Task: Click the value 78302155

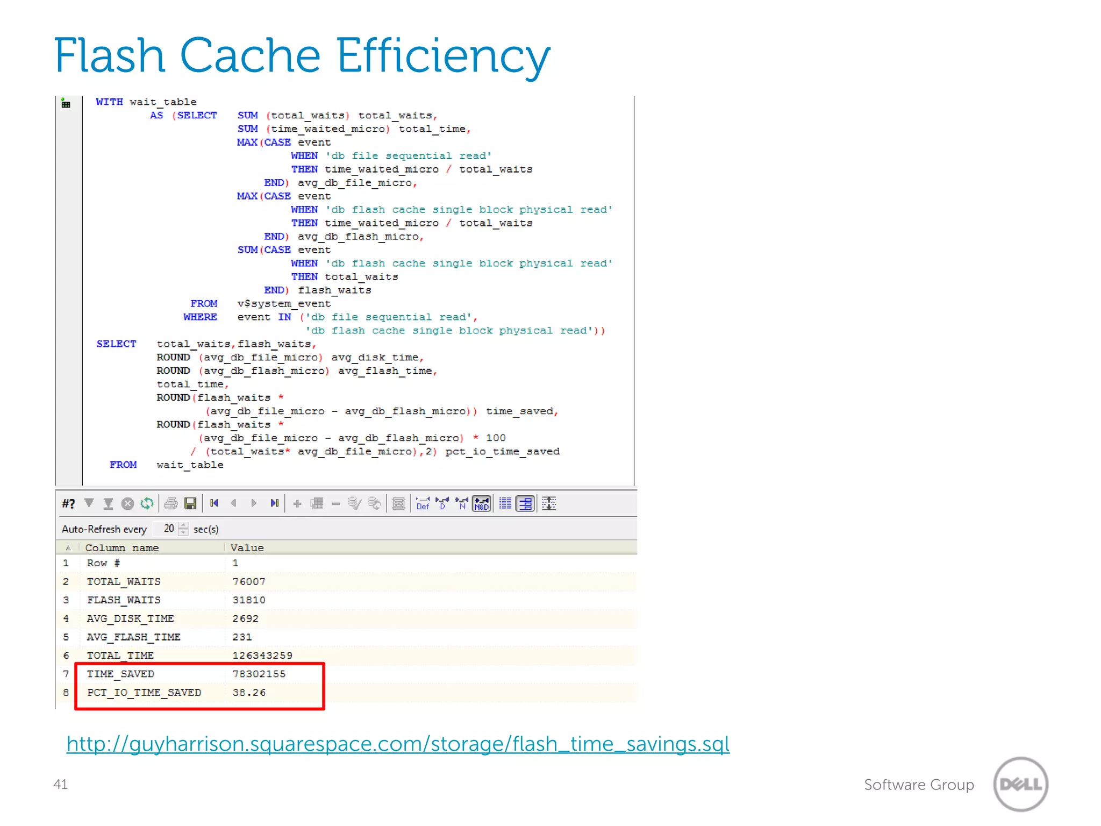Action: [259, 674]
